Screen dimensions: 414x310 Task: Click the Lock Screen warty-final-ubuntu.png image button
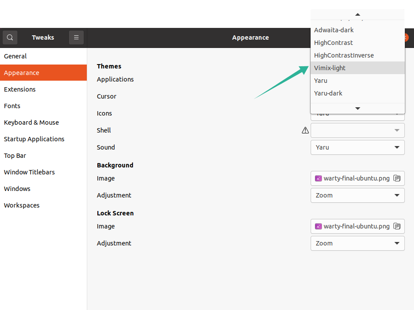[x=352, y=226]
